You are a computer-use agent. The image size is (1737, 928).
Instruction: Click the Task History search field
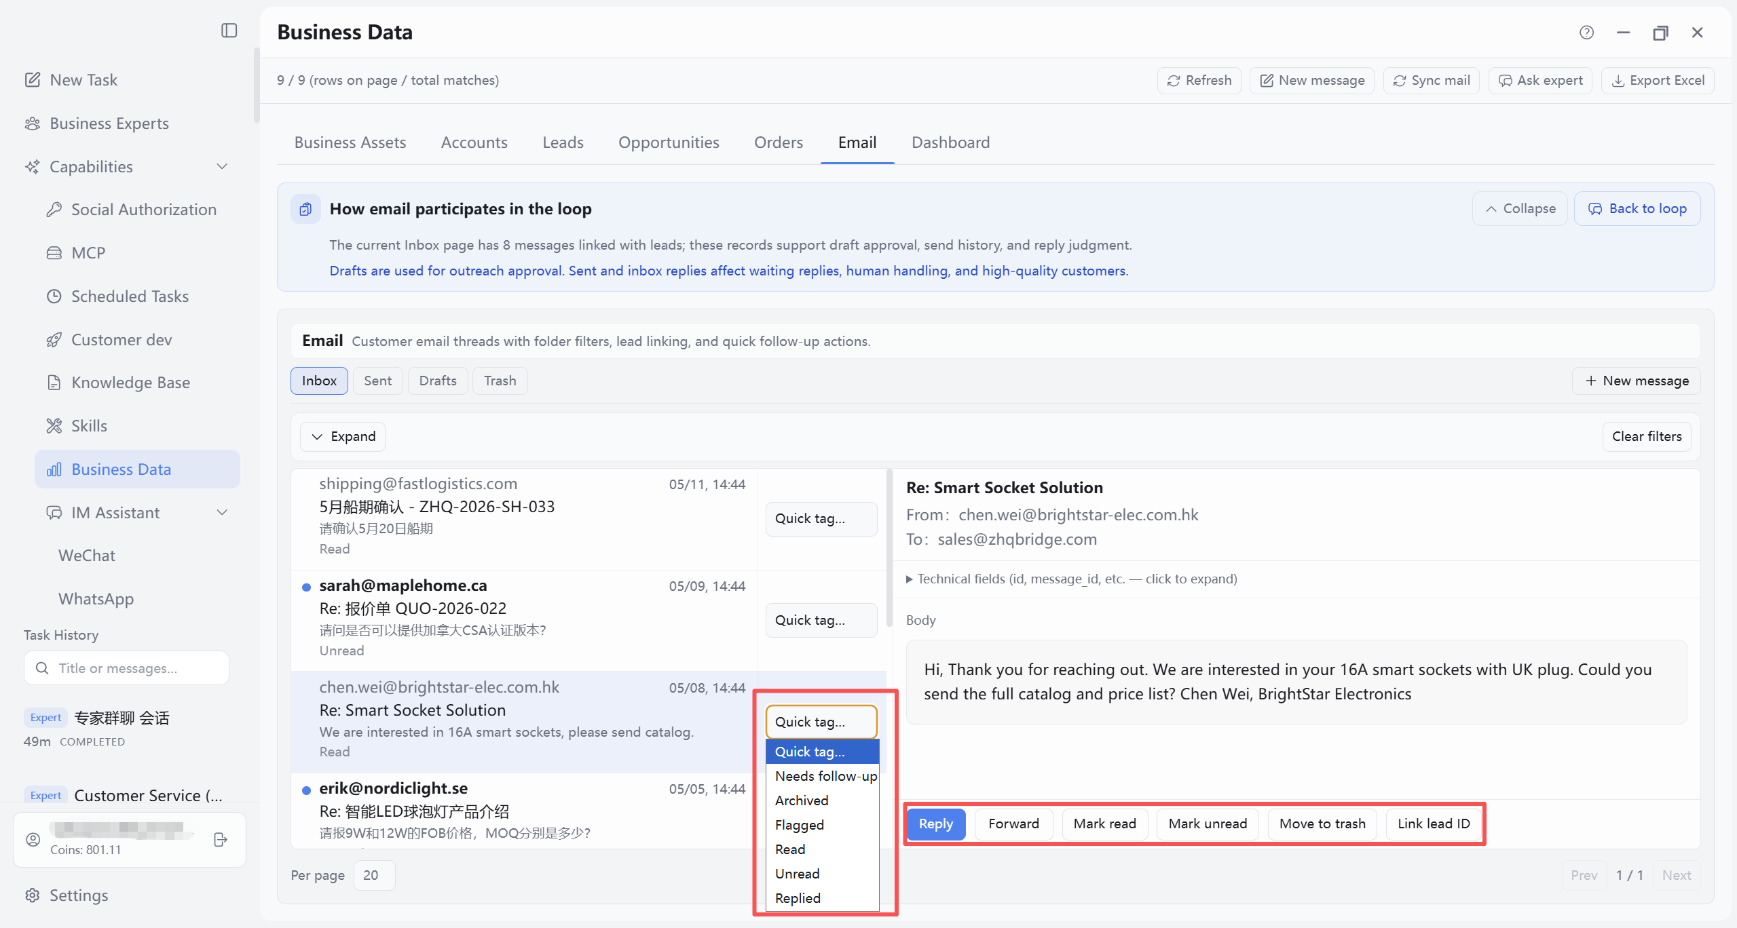tap(126, 669)
